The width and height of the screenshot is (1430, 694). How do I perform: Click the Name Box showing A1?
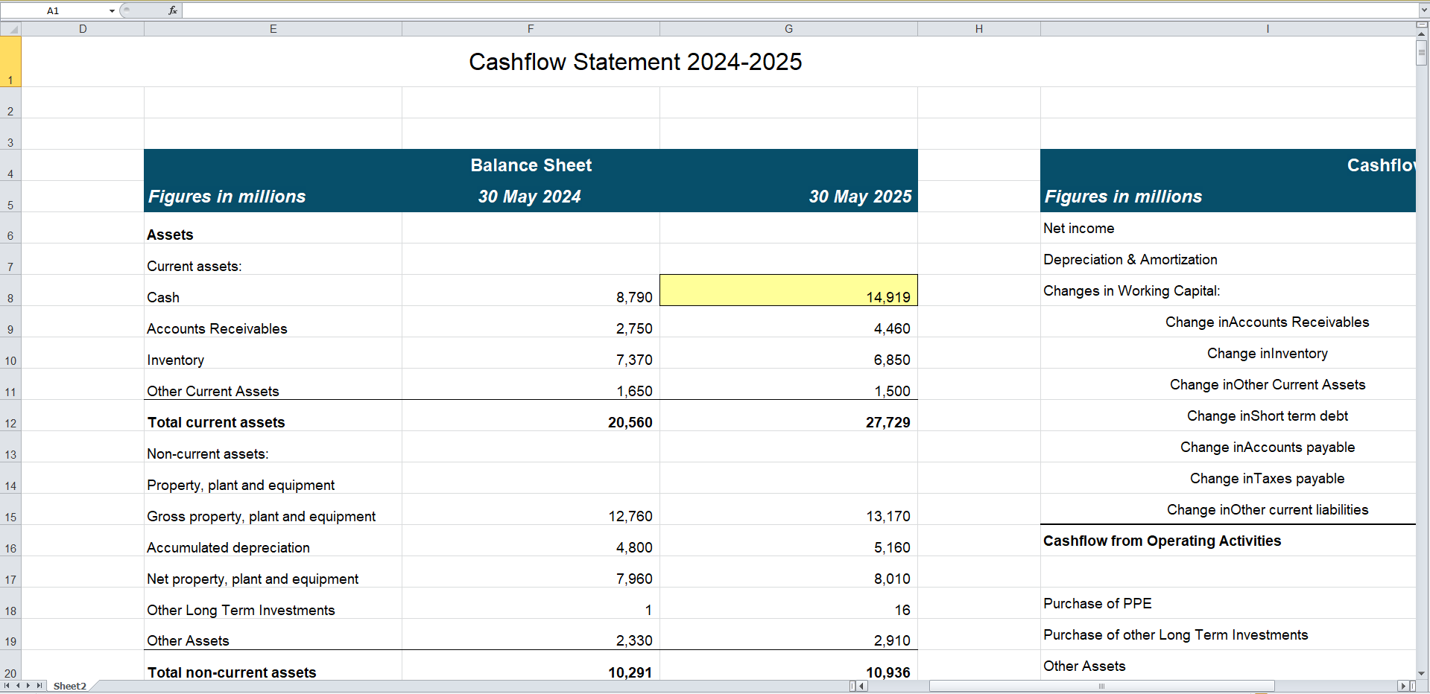[54, 10]
